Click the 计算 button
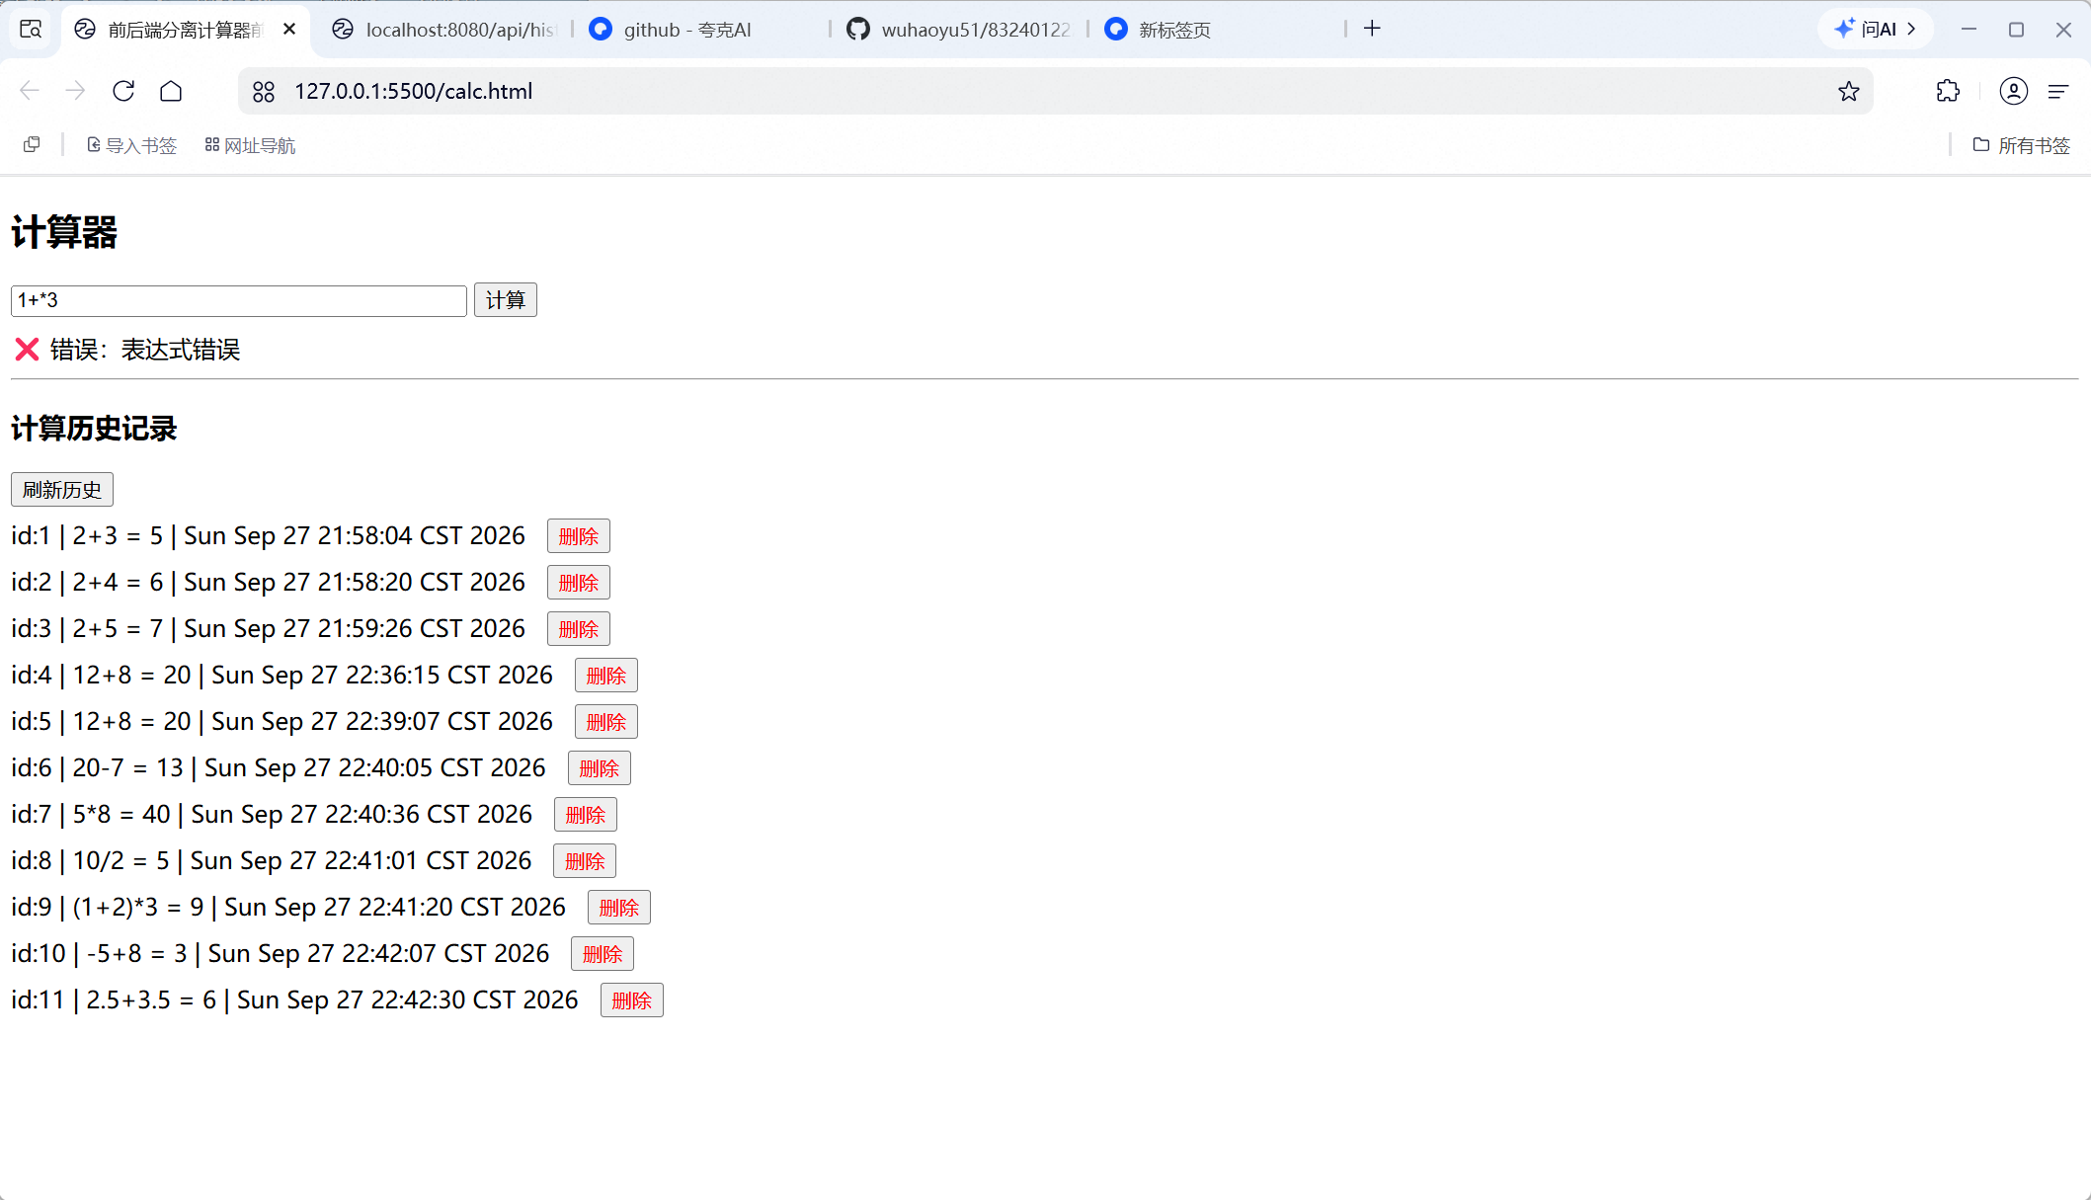The image size is (2091, 1200). click(x=506, y=300)
